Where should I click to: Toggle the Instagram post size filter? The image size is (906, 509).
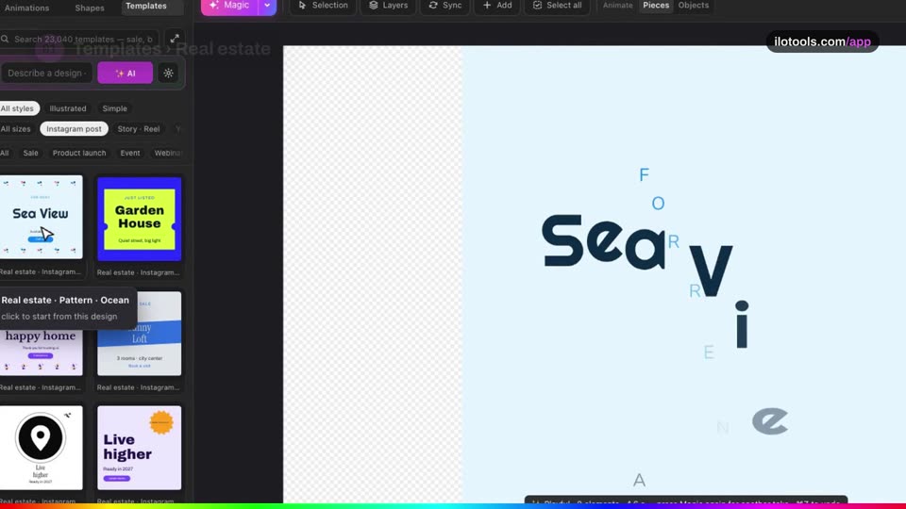pyautogui.click(x=74, y=129)
